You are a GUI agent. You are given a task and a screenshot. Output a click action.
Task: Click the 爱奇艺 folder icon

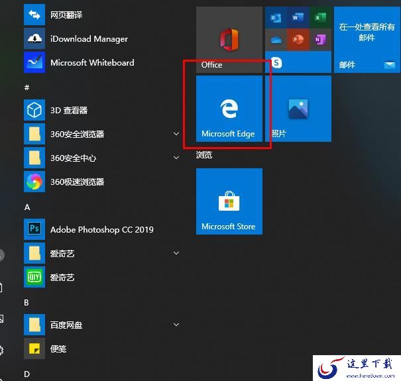coord(34,253)
